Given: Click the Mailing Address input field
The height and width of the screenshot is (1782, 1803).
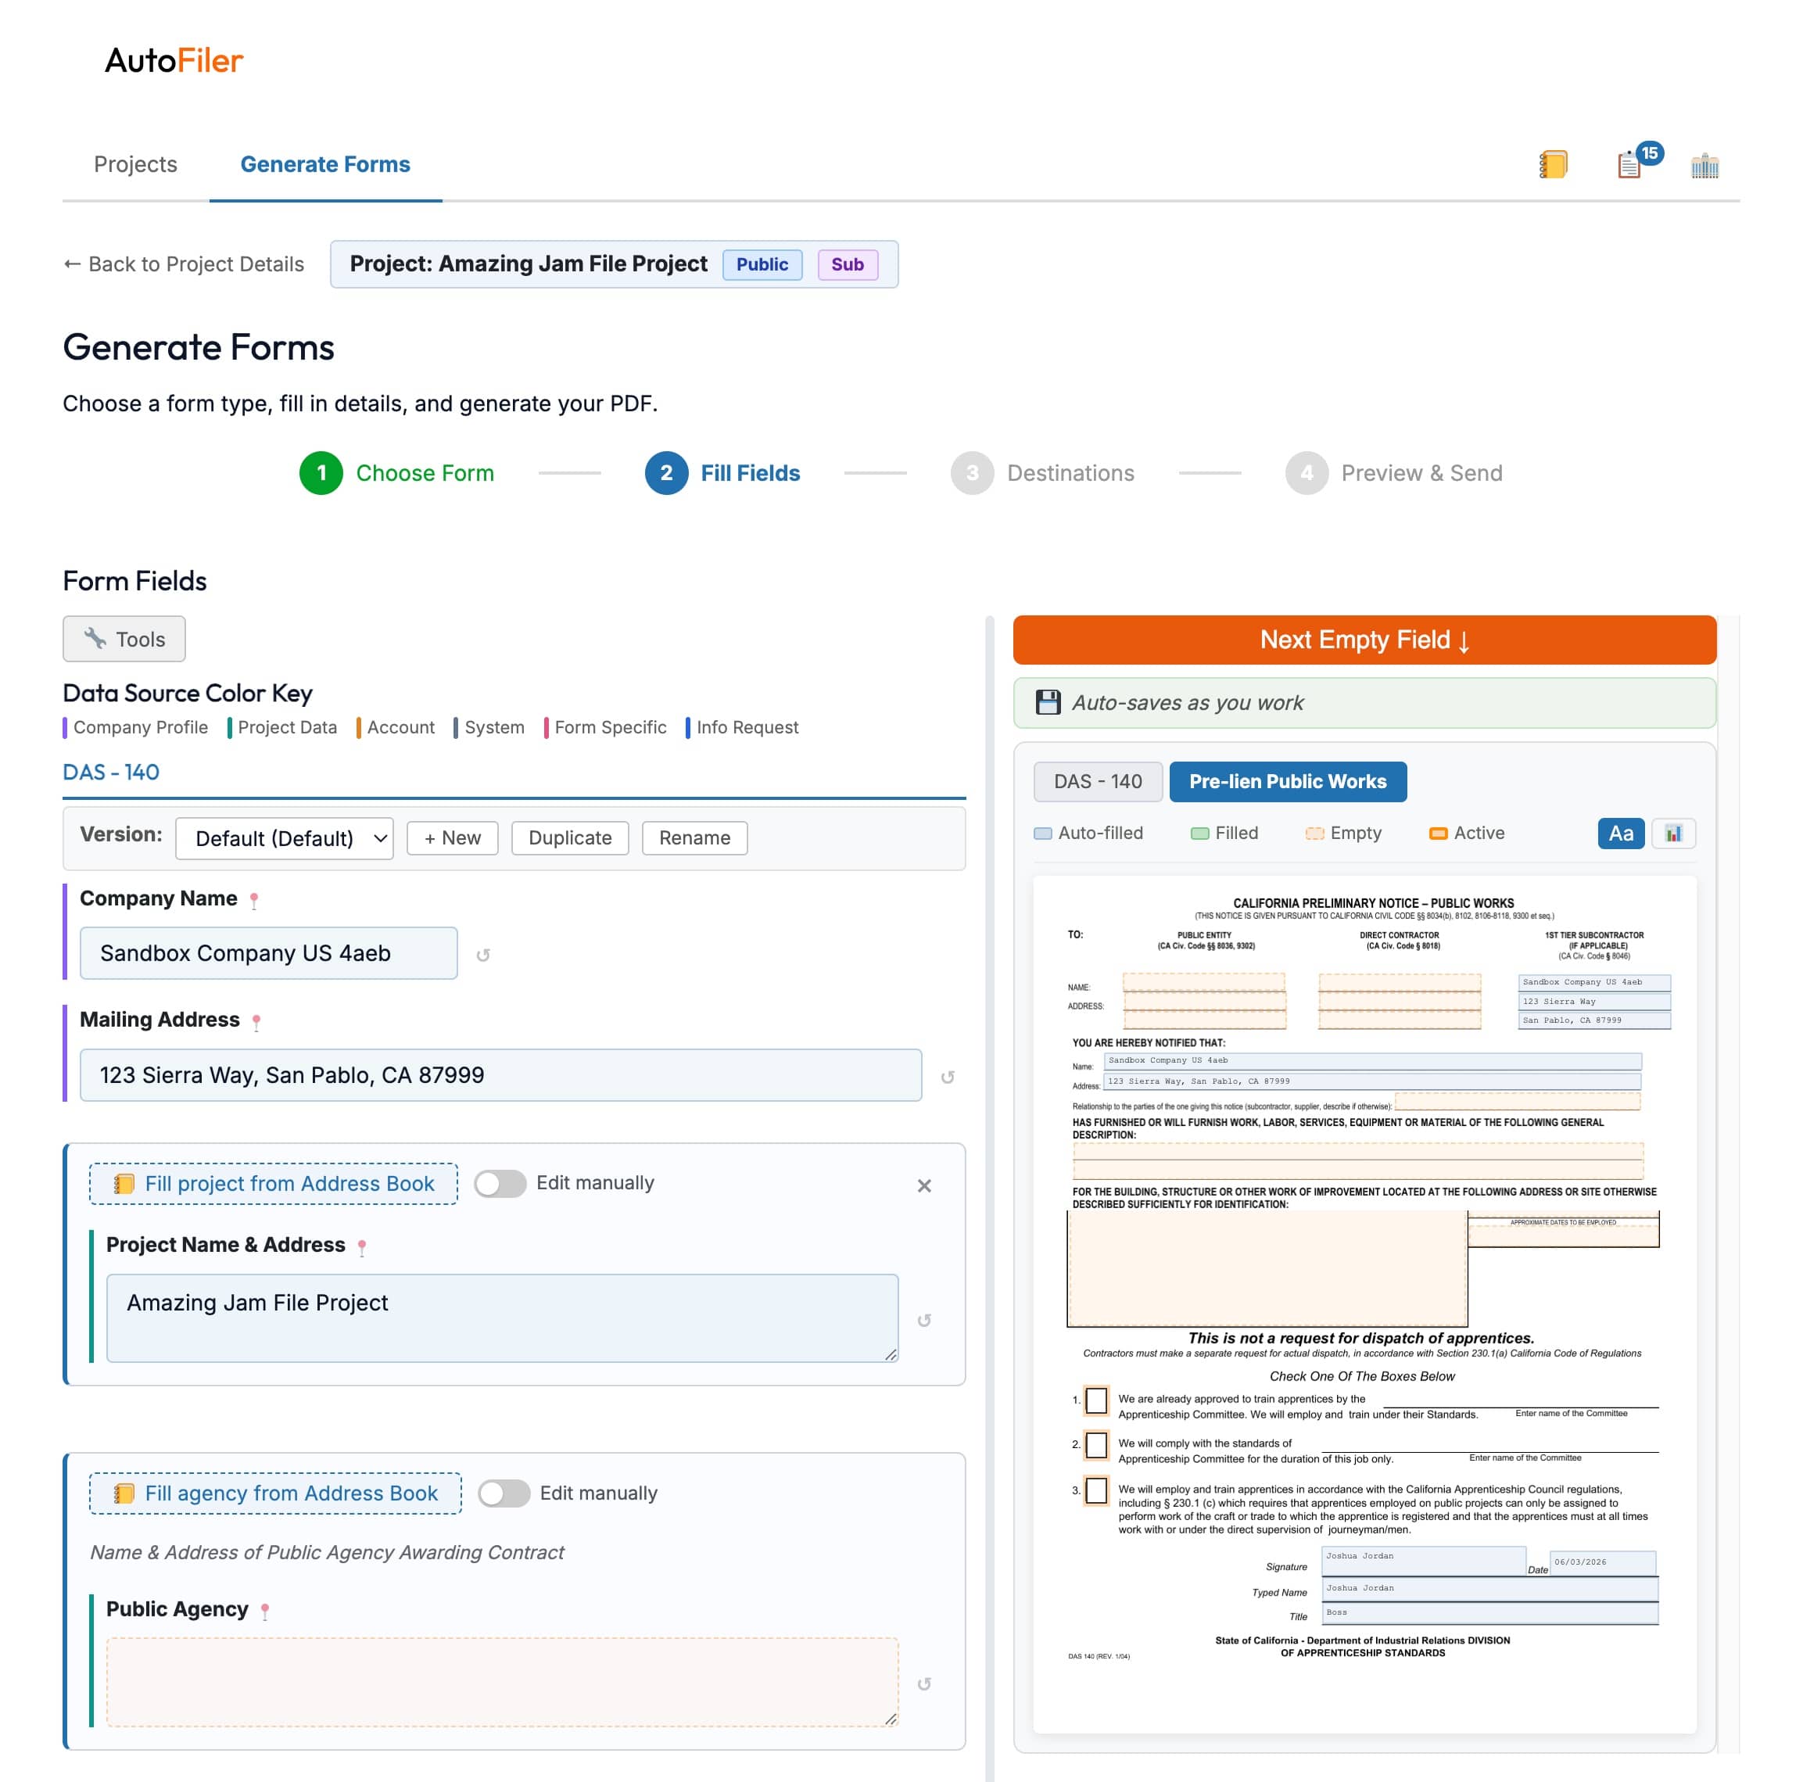Looking at the screenshot, I should click(501, 1074).
